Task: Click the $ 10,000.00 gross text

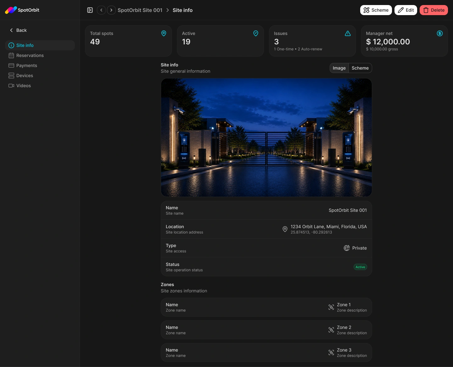Action: (x=382, y=49)
